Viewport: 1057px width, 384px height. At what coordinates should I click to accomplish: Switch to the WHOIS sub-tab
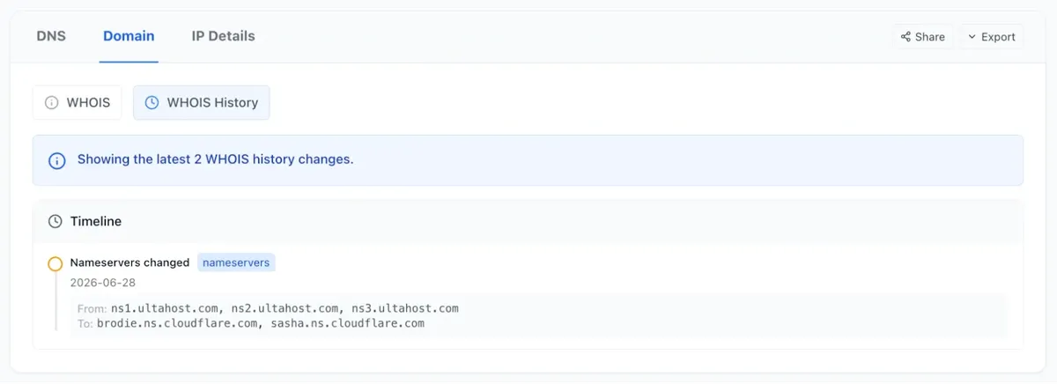[x=78, y=102]
